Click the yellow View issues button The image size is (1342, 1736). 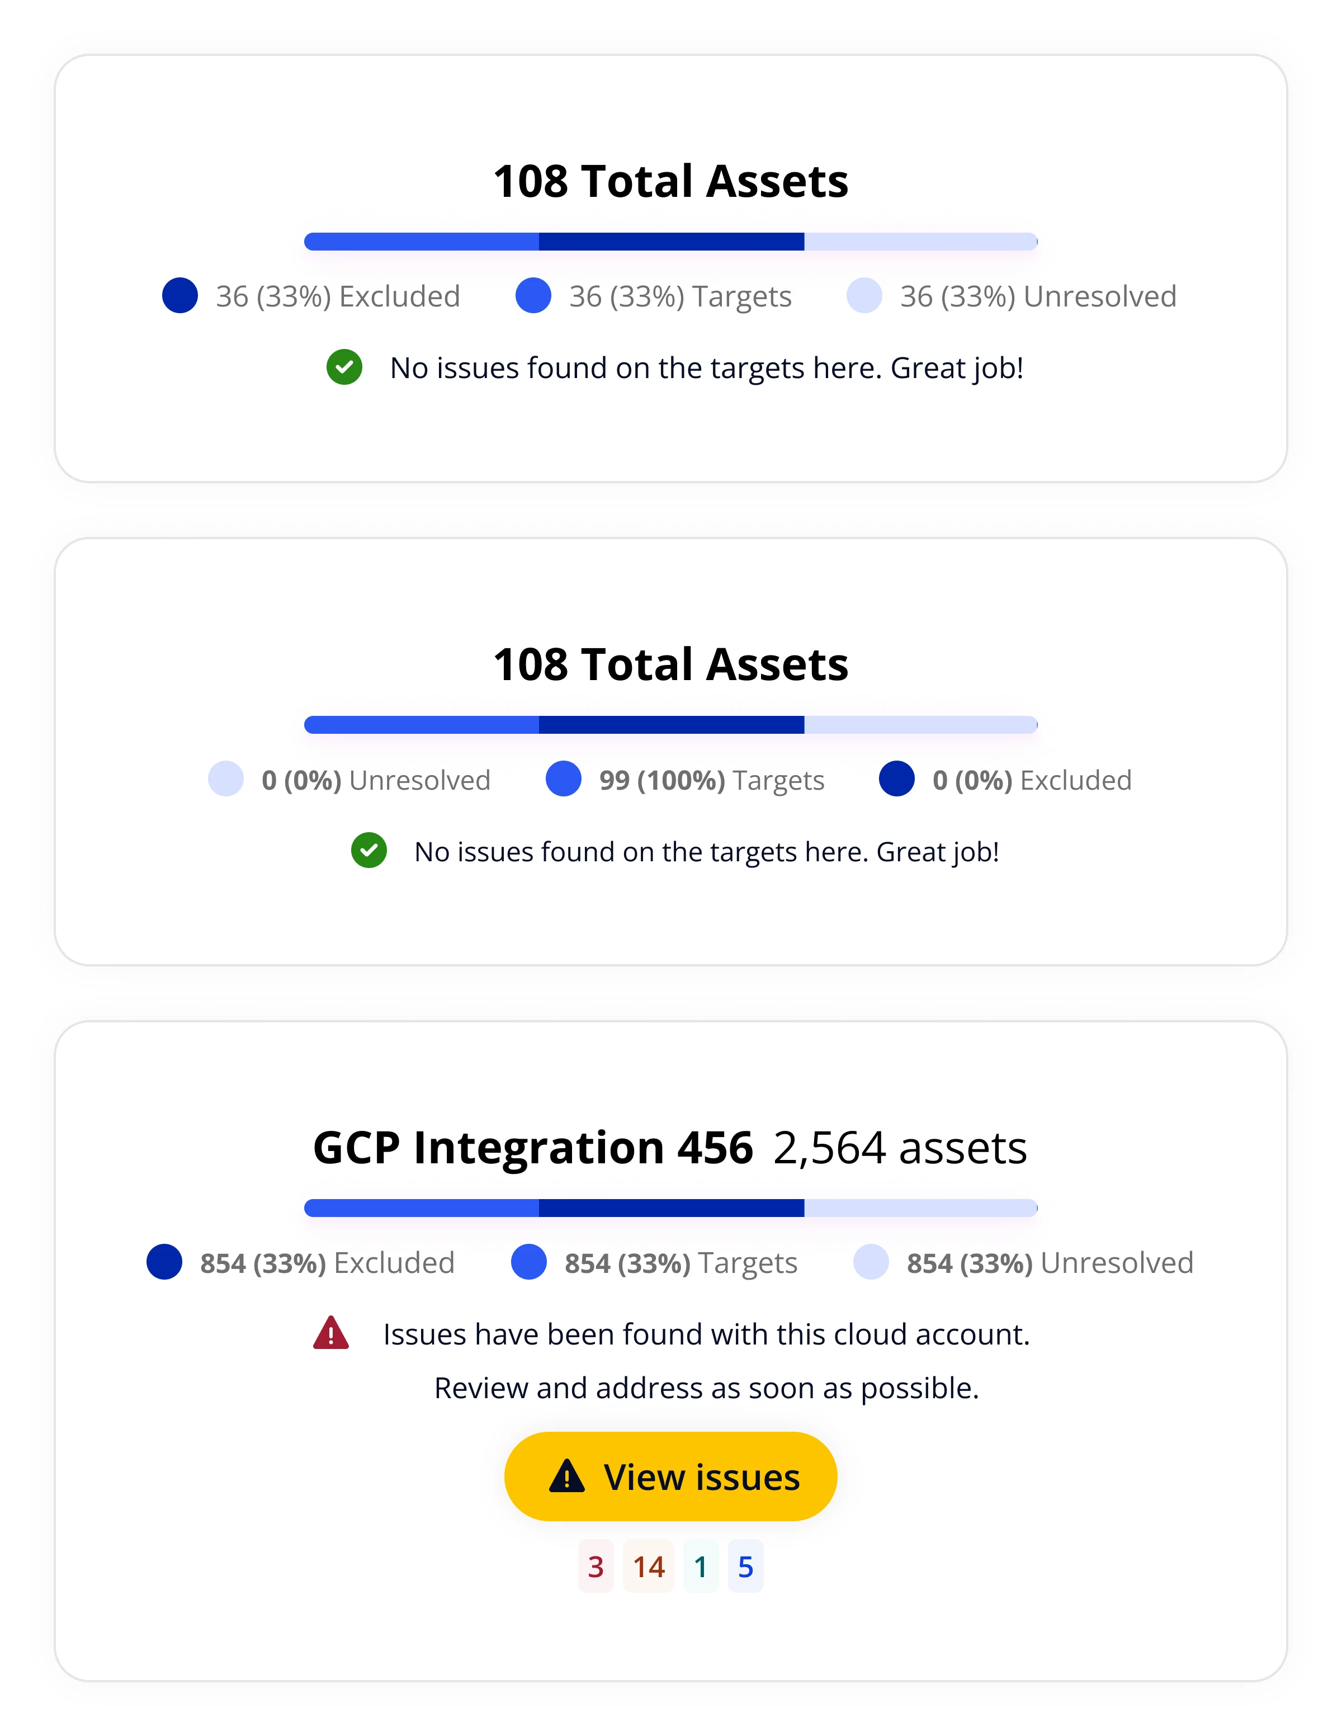coord(670,1477)
